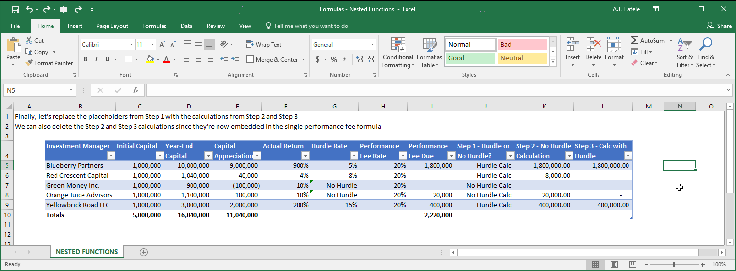
Task: Switch to the Page Layout tab
Action: point(112,26)
